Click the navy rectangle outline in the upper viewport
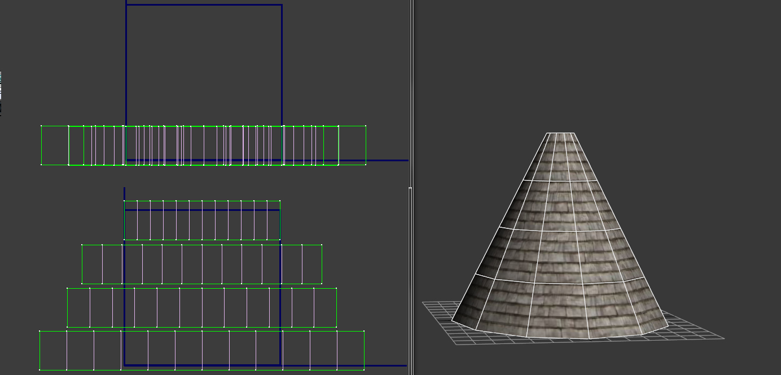This screenshot has height=375, width=781. (203, 5)
